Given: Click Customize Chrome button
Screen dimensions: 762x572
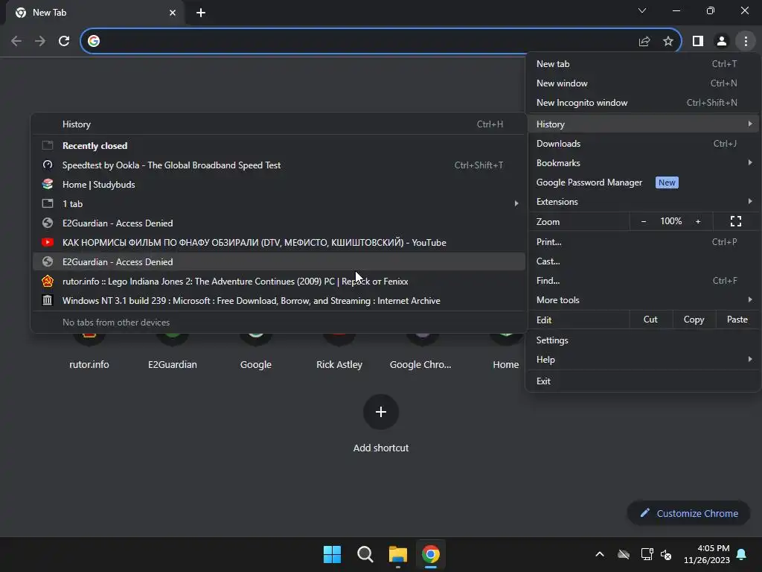Looking at the screenshot, I should point(688,513).
